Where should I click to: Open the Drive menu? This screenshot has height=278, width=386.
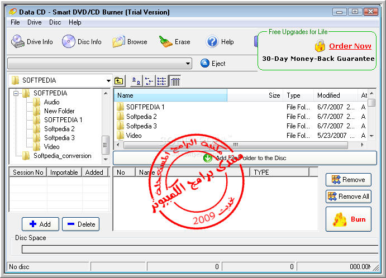(35, 22)
